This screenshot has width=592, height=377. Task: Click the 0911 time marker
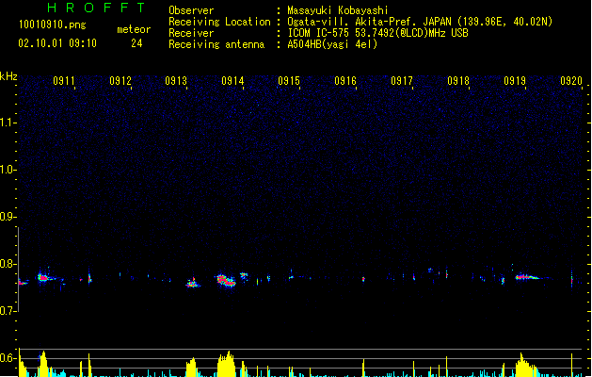(64, 81)
